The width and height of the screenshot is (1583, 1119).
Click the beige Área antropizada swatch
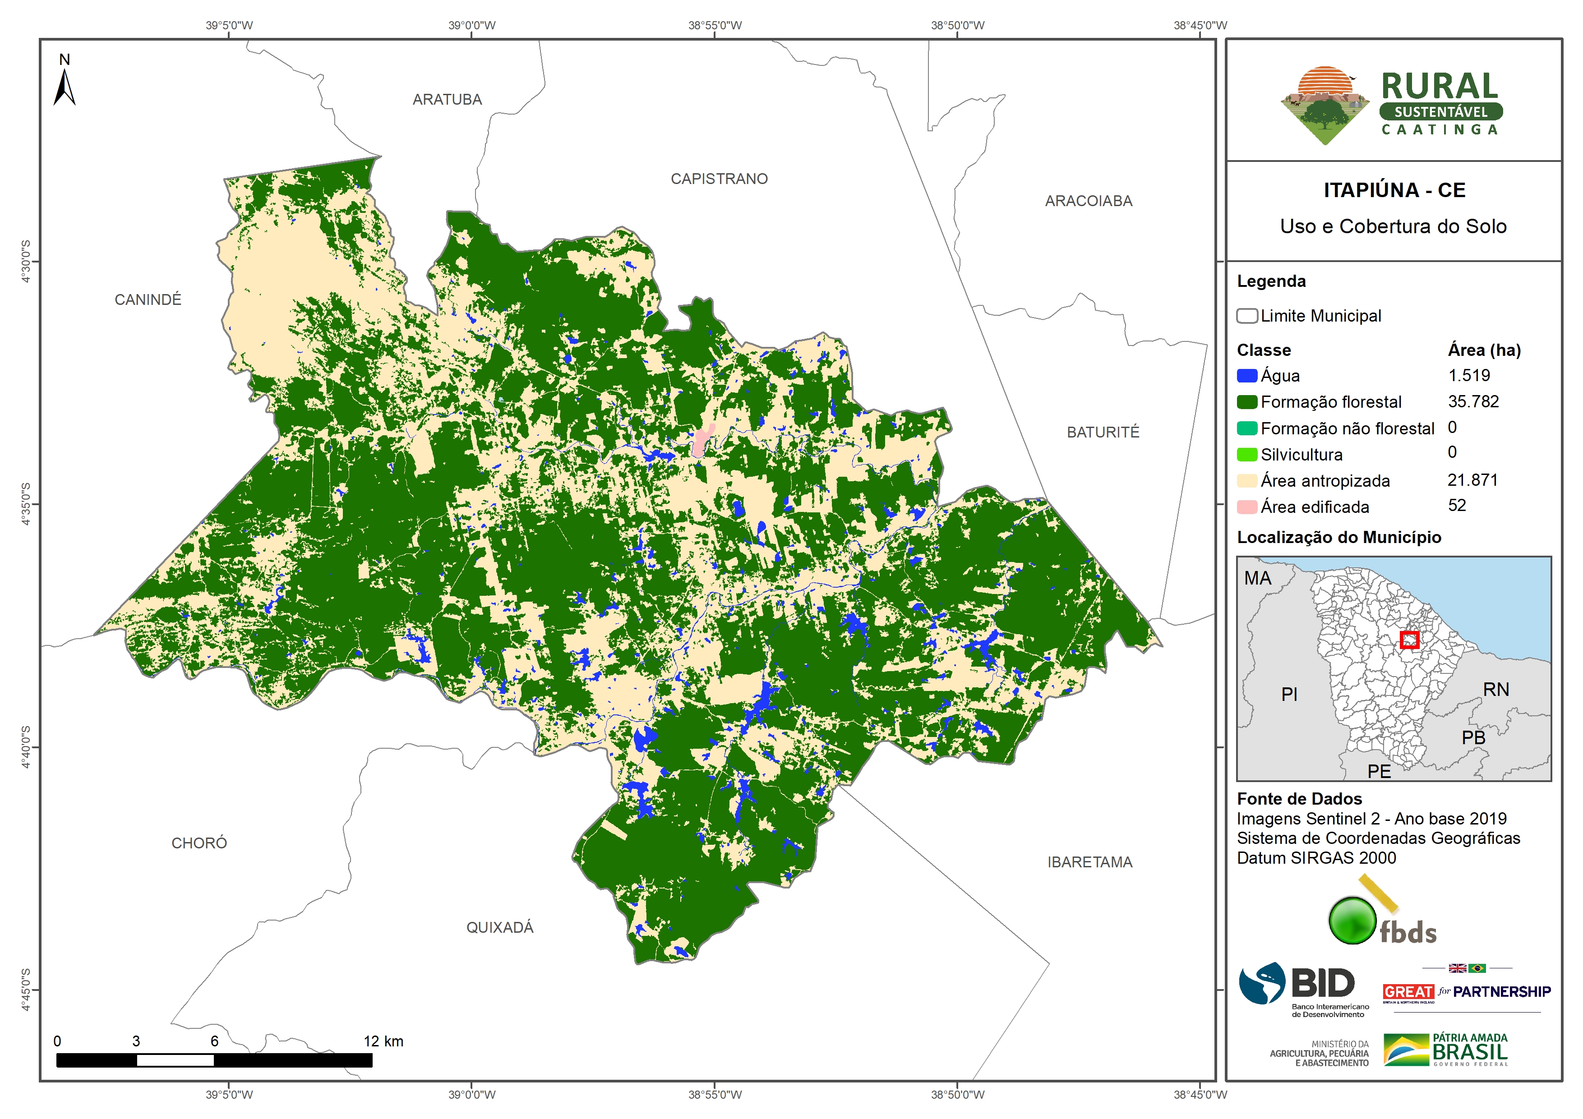[x=1246, y=480]
